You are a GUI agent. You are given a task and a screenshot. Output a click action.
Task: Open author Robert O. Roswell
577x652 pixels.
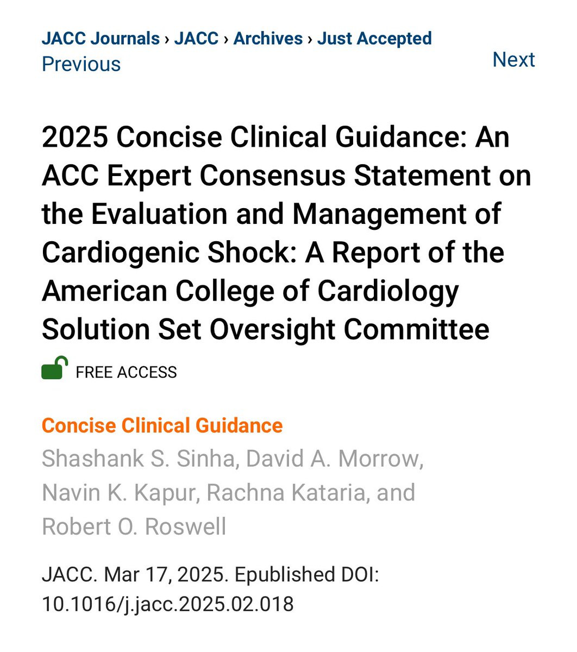(x=134, y=526)
